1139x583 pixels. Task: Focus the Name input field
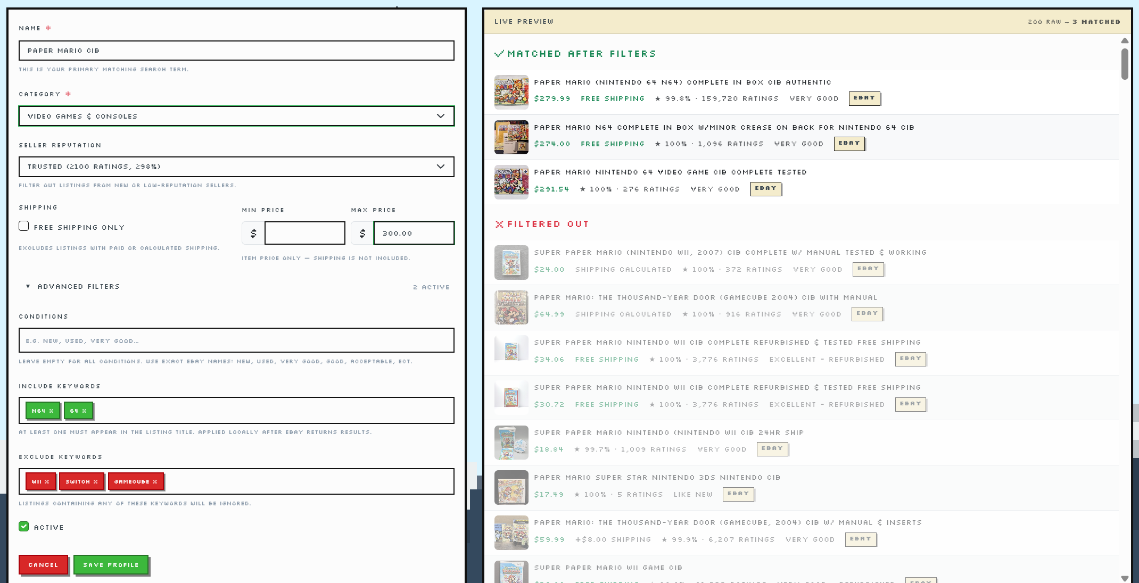coord(236,51)
